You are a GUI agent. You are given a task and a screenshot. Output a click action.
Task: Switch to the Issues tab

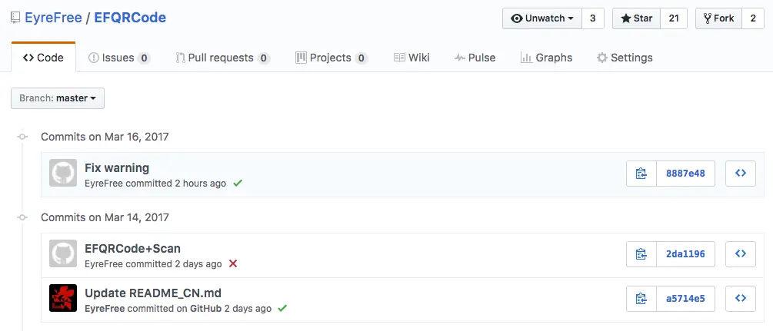[x=118, y=58]
